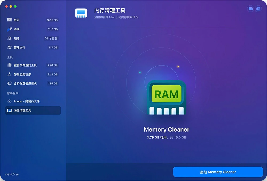
Task: Click the Funter hidden files icon
Action: (x=10, y=101)
